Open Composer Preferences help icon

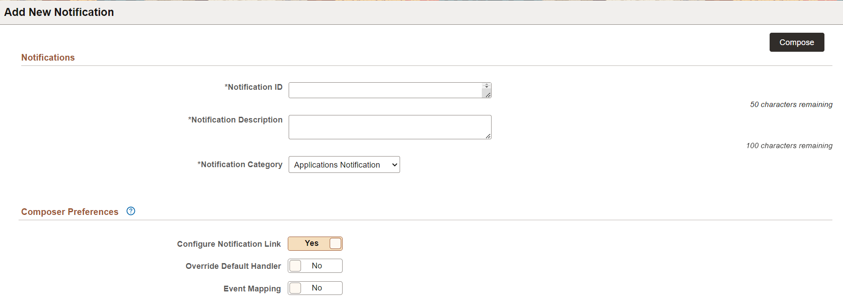pyautogui.click(x=131, y=211)
